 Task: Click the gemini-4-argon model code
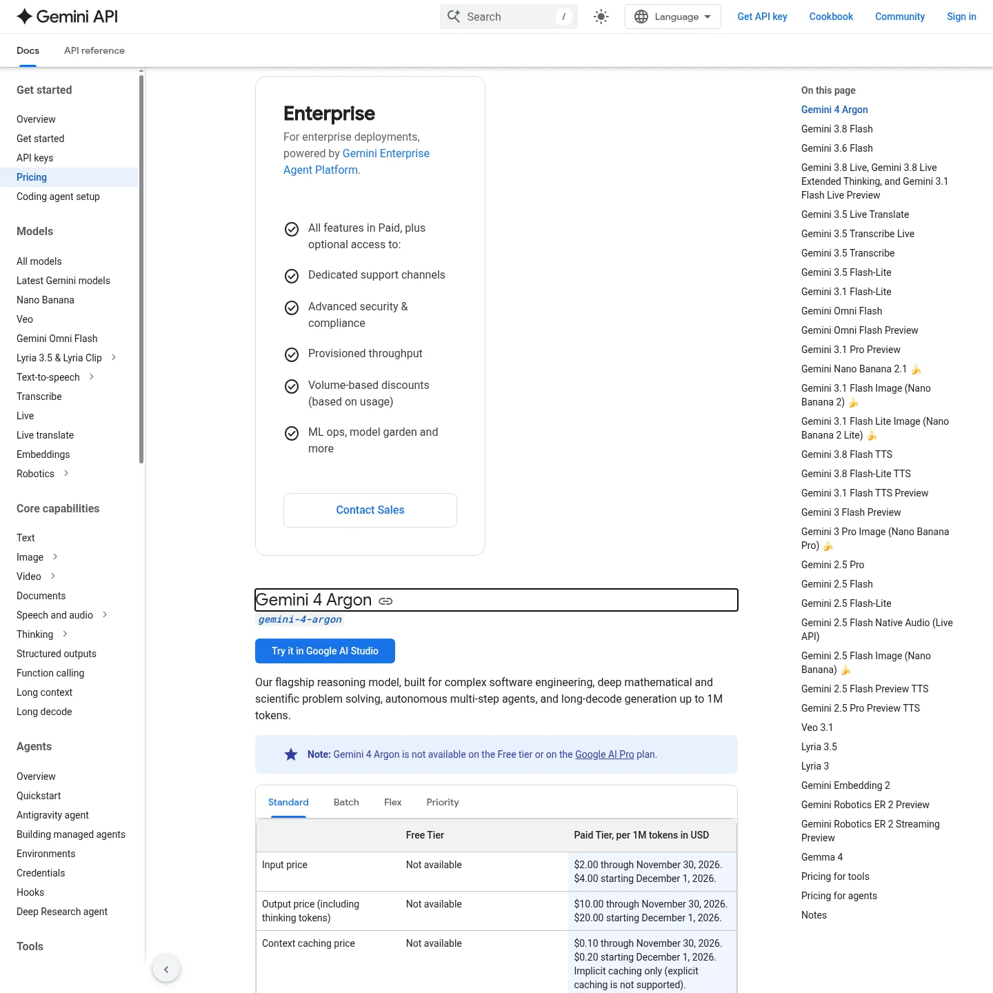[x=300, y=619]
